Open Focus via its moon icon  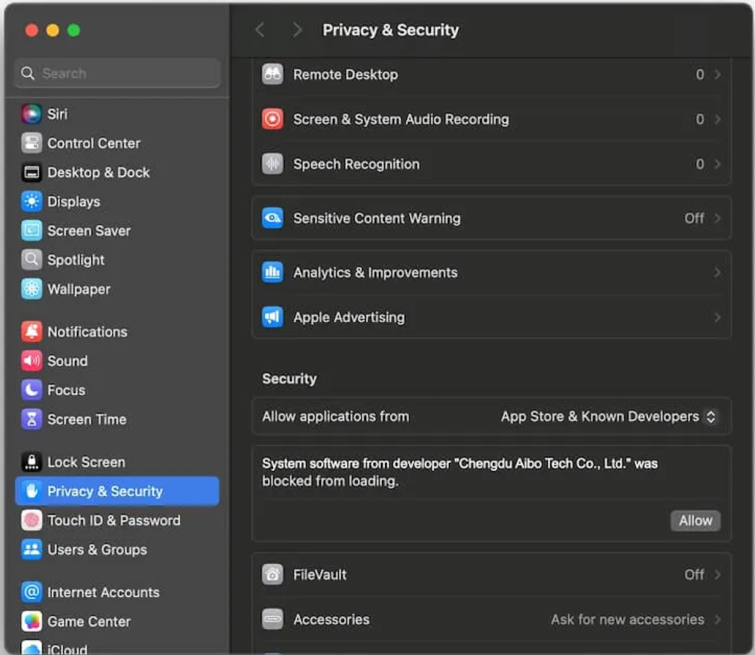[31, 390]
